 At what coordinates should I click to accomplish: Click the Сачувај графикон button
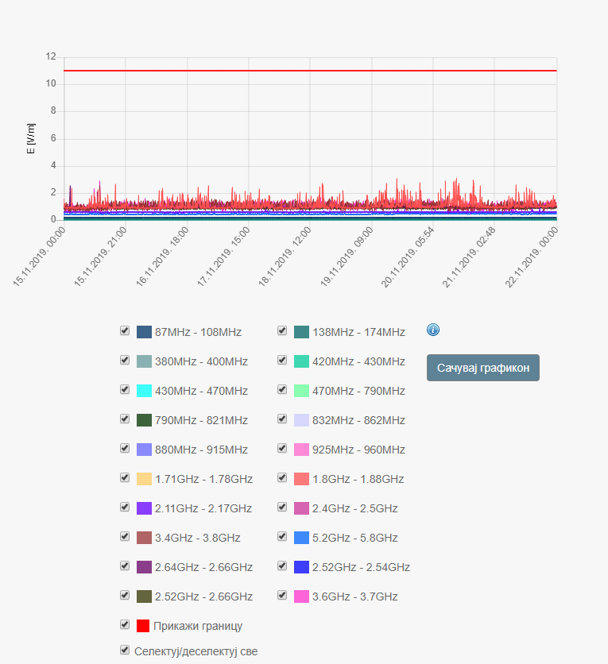coord(482,368)
